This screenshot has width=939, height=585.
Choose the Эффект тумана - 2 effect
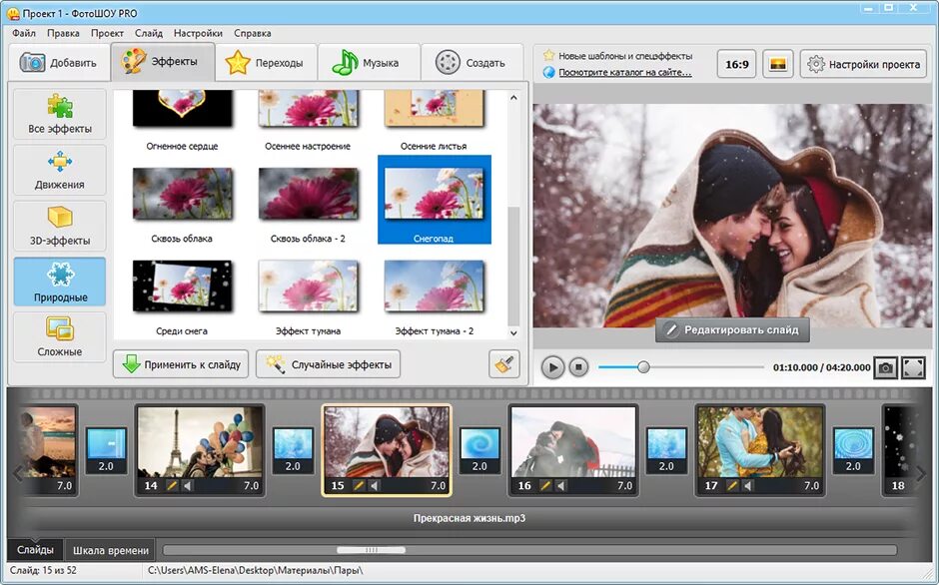(x=434, y=287)
